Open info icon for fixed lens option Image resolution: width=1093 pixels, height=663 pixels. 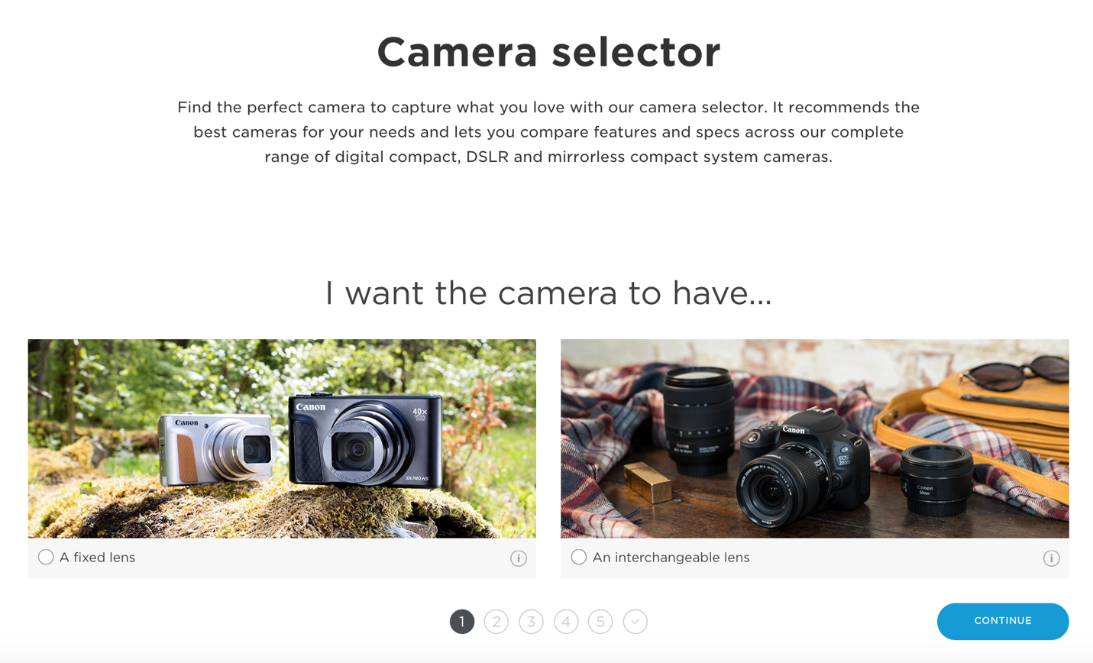(518, 558)
